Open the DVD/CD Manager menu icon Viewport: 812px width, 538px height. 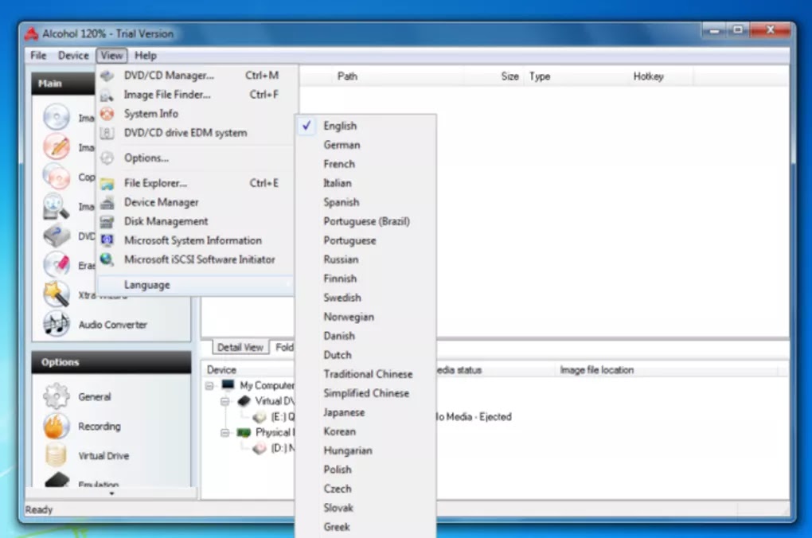pos(107,76)
